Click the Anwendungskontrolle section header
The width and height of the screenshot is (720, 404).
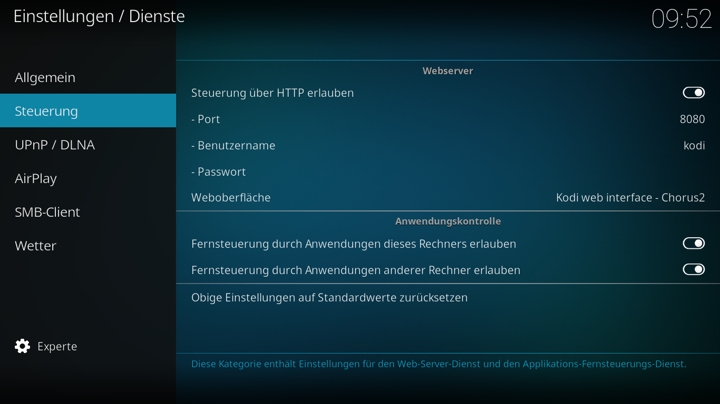click(447, 221)
